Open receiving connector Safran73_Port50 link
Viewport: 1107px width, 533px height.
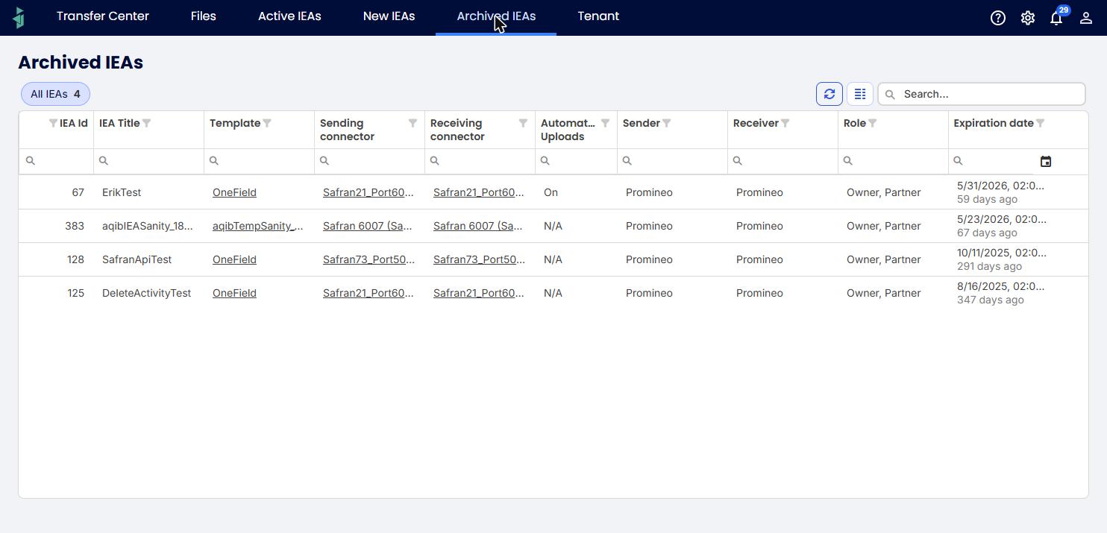[x=480, y=259]
